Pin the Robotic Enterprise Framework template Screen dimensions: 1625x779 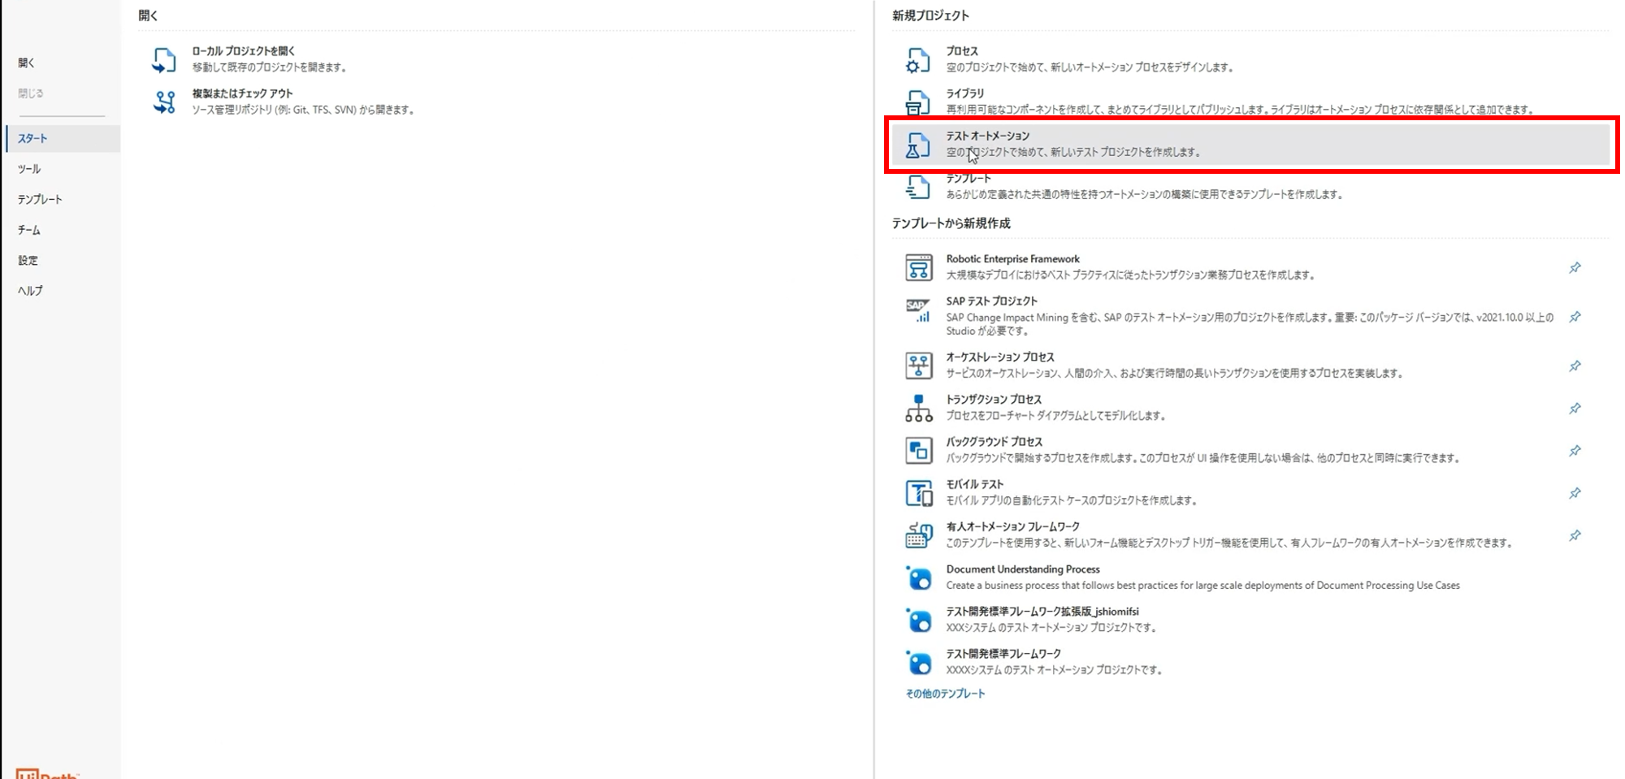[1575, 268]
